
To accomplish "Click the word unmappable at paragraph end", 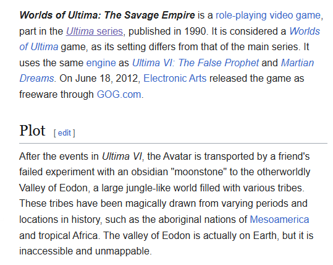I will coord(122,251).
